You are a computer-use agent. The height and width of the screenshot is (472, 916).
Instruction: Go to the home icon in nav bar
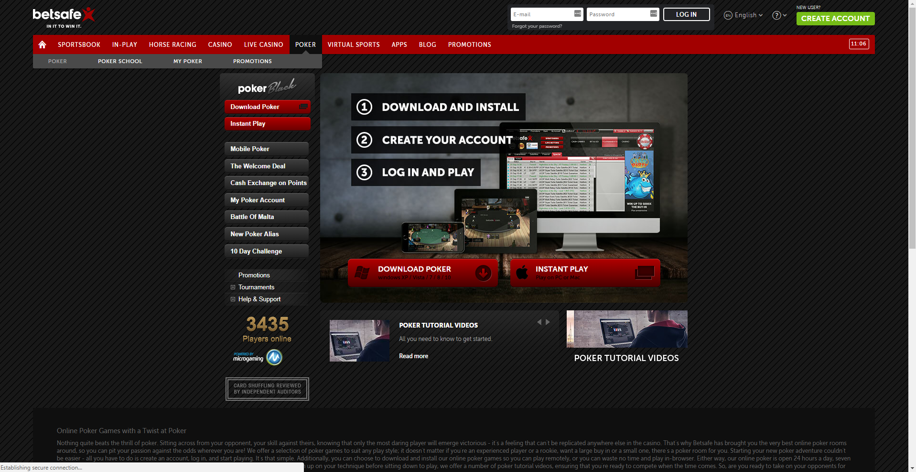42,44
